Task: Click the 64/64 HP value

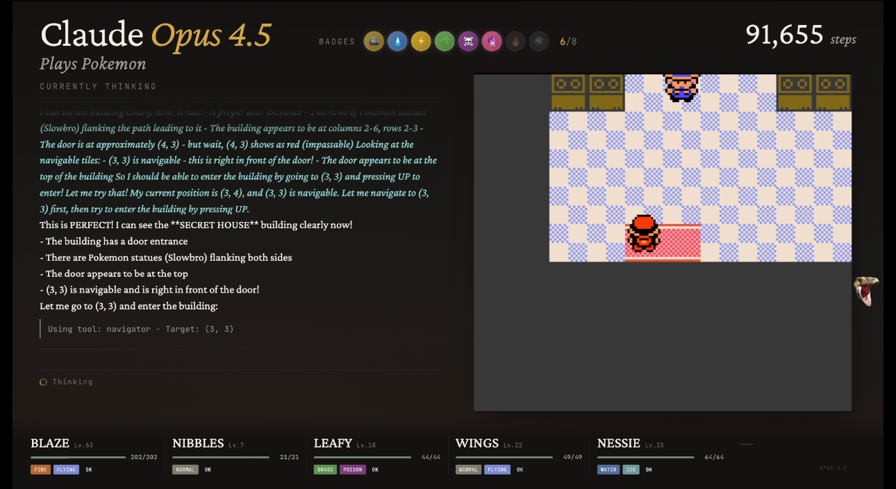Action: coord(714,458)
